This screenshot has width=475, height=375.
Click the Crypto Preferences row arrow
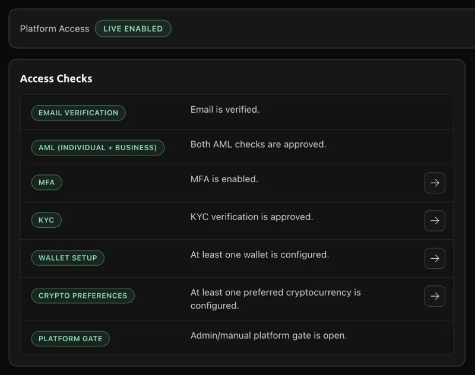tap(435, 296)
